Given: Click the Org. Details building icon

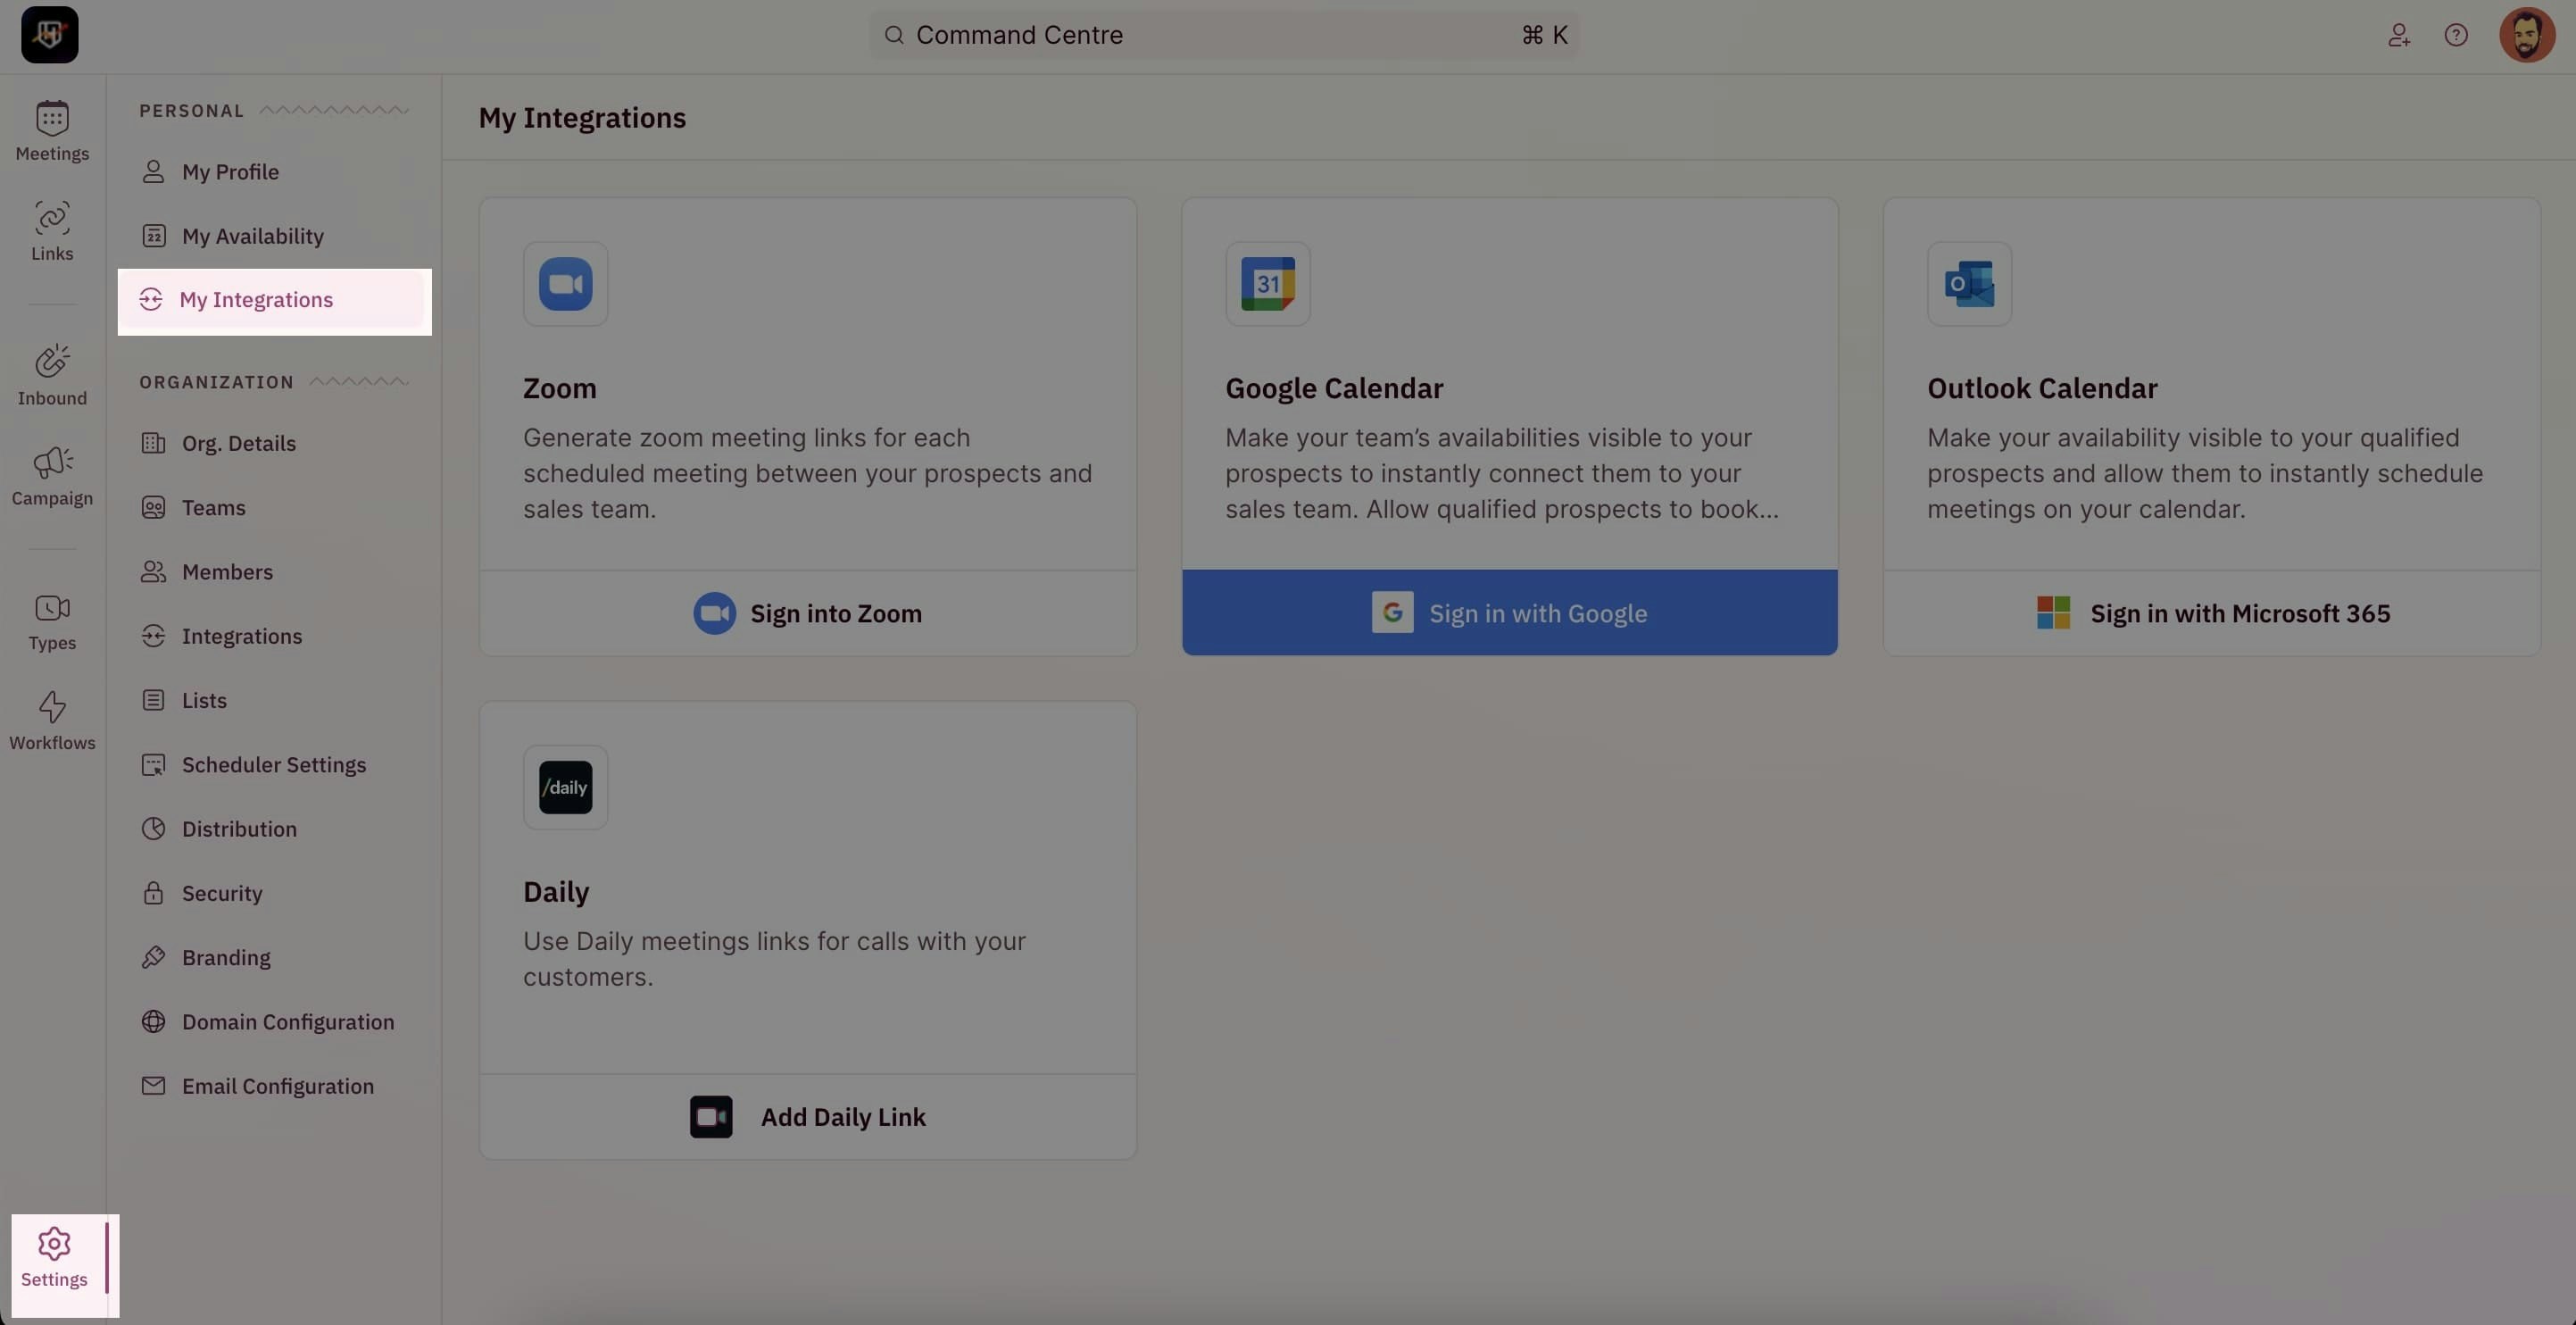Looking at the screenshot, I should (153, 443).
